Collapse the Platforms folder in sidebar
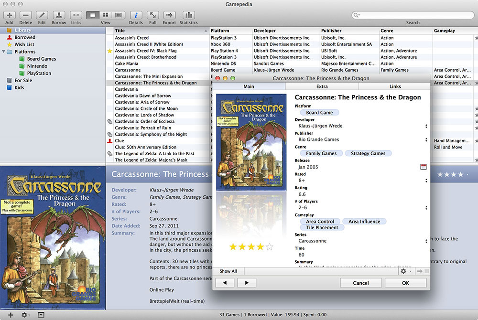This screenshot has width=478, height=320. 4,52
